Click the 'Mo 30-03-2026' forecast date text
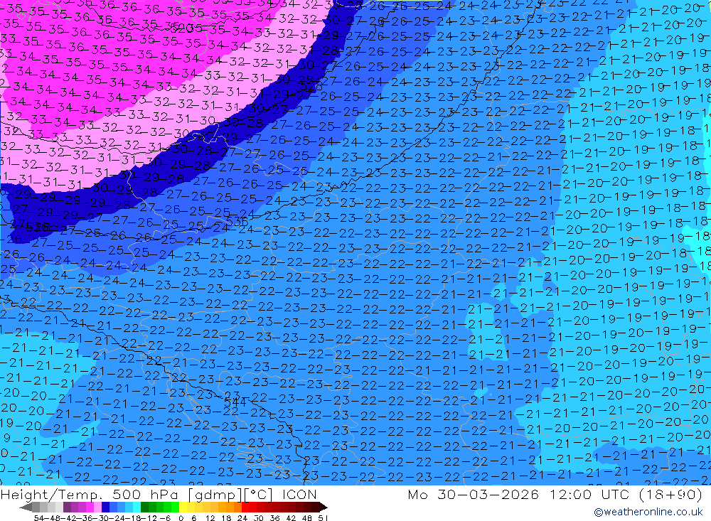The height and width of the screenshot is (521, 711). 473,494
